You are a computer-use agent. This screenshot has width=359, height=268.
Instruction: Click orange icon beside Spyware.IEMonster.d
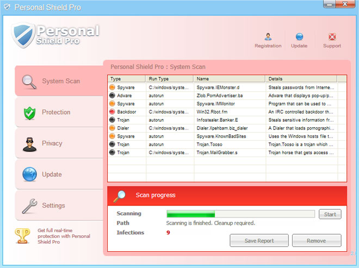click(x=112, y=87)
